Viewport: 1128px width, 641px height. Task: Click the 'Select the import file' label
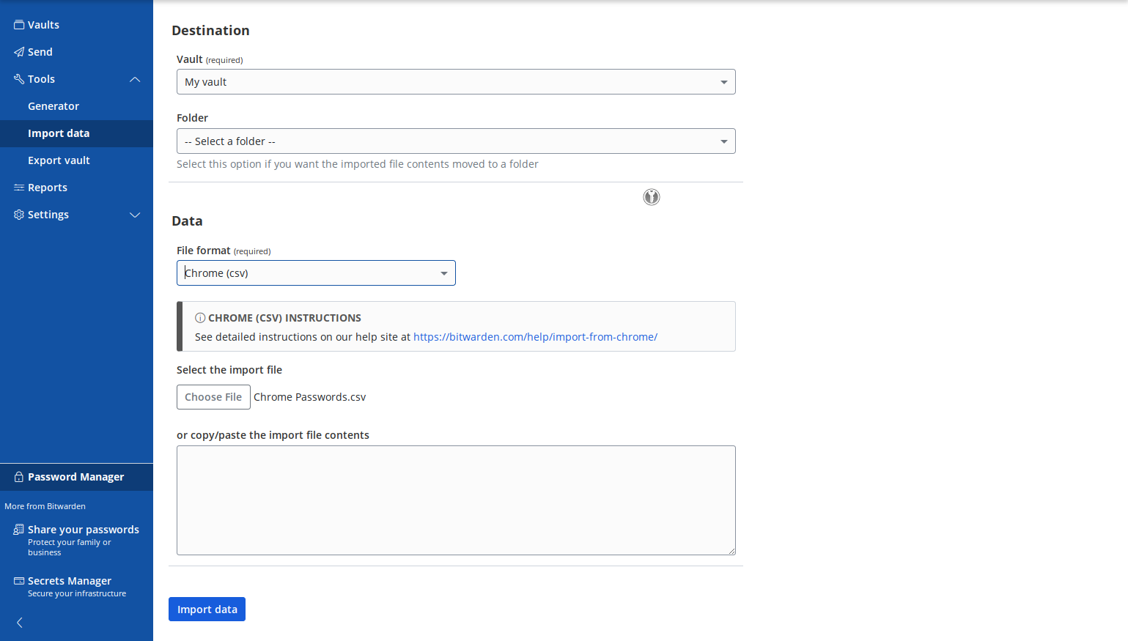(x=229, y=370)
